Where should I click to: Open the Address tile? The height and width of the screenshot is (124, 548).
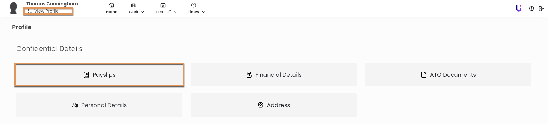274,105
